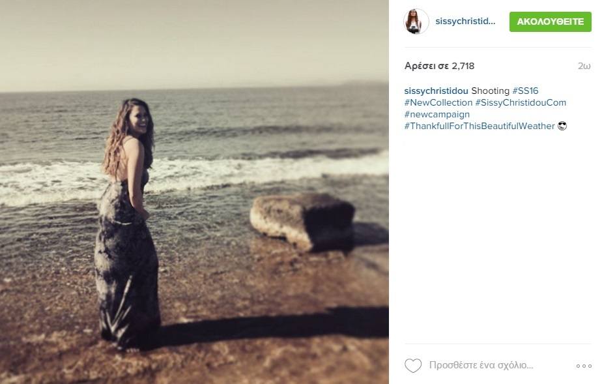Screen dimensions: 602x384
Task: Click the woman in the beach photo
Action: click(x=128, y=223)
